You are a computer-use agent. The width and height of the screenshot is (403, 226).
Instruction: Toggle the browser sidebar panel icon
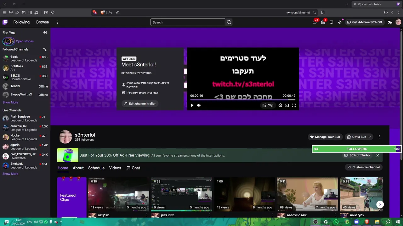30,13
